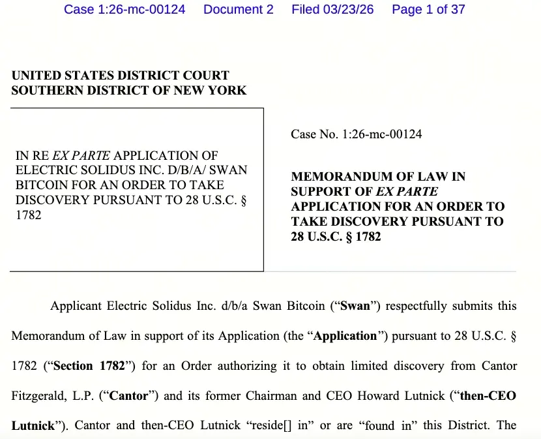Click the bold defined term "Cantor"
This screenshot has height=439, width=541.
(128, 395)
